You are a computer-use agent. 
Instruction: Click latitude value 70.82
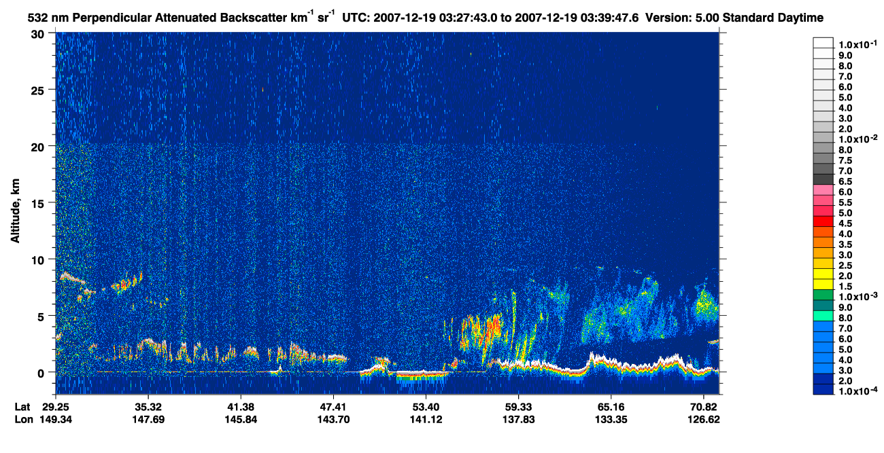(x=703, y=407)
